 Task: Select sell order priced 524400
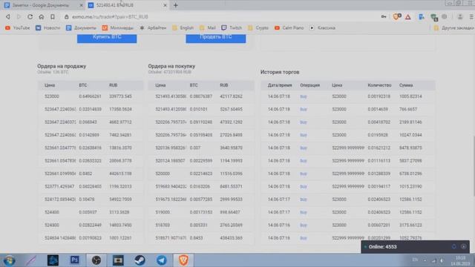tap(91, 212)
